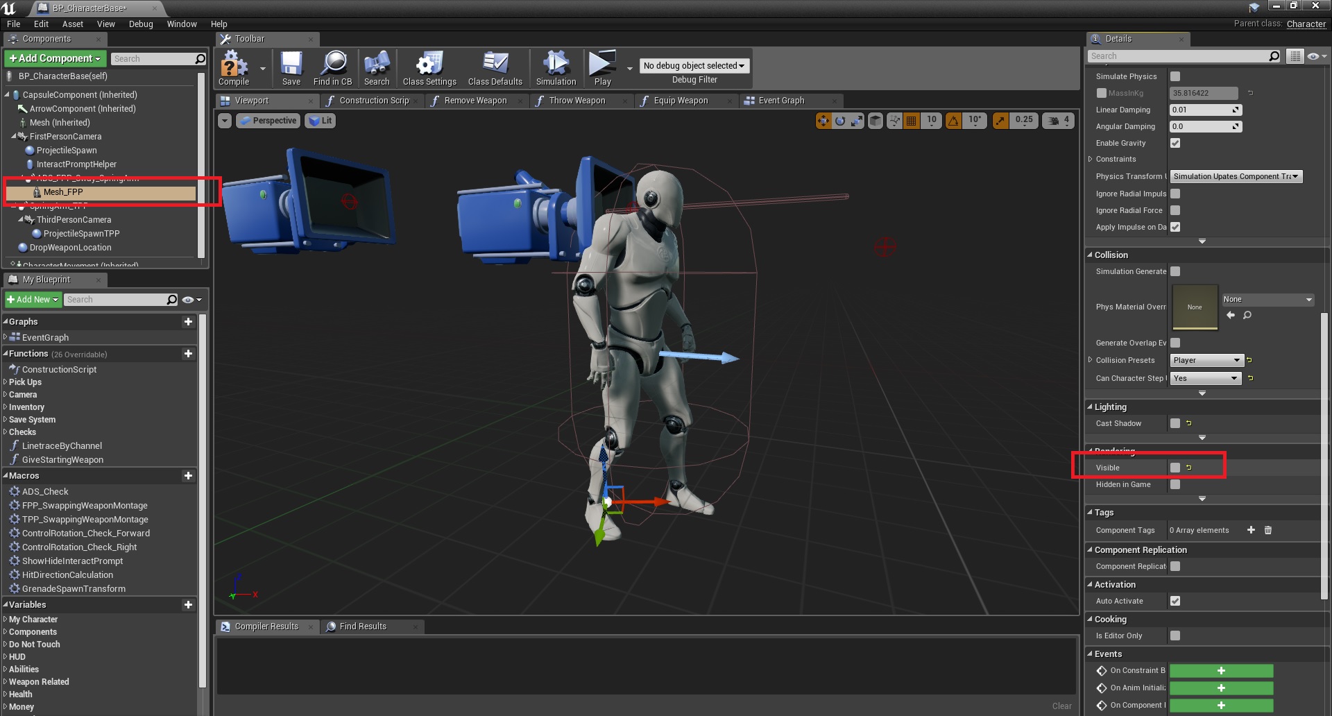1332x716 pixels.
Task: Disable the Enable Gravity checkbox
Action: click(1175, 143)
